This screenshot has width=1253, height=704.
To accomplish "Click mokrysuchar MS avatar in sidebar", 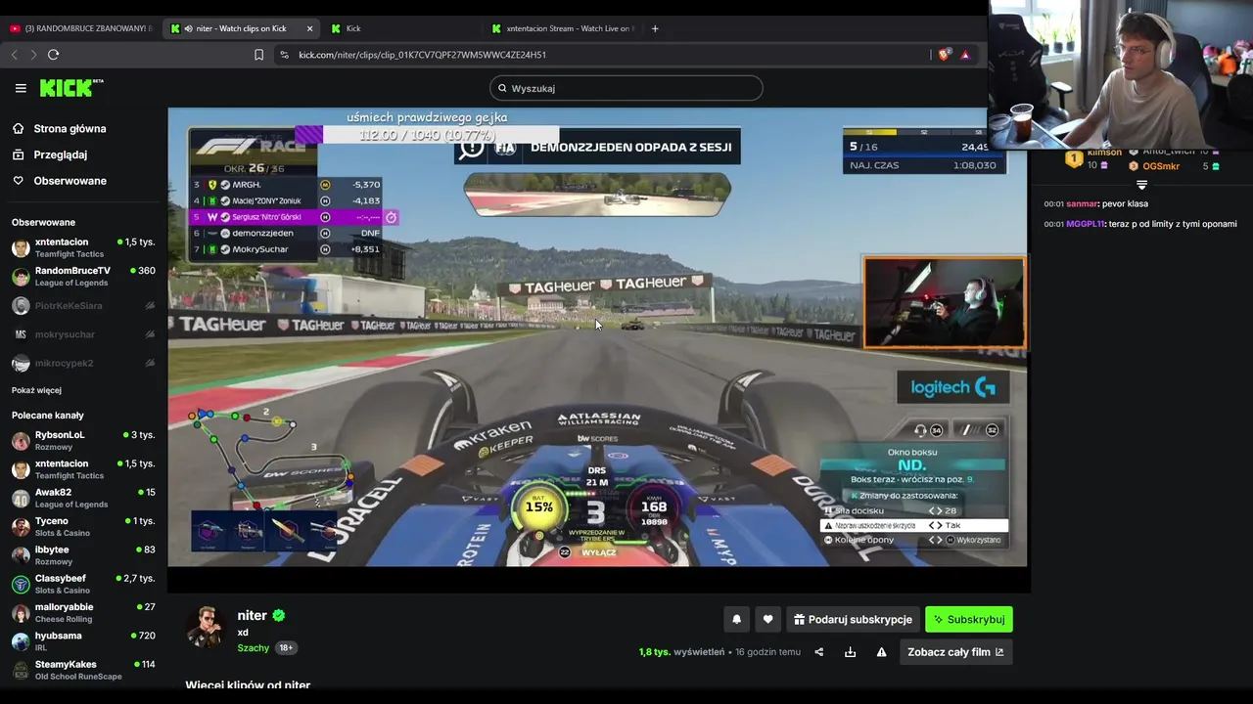I will 21,334.
